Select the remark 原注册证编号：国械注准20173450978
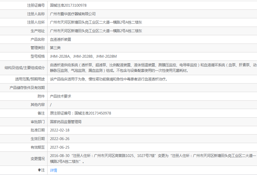The image size is (257, 175). coord(81,113)
